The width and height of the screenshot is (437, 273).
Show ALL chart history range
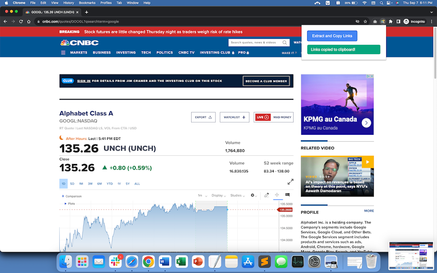click(x=137, y=183)
